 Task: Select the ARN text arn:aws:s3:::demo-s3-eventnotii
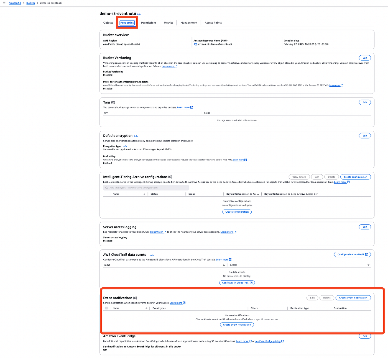pos(215,44)
